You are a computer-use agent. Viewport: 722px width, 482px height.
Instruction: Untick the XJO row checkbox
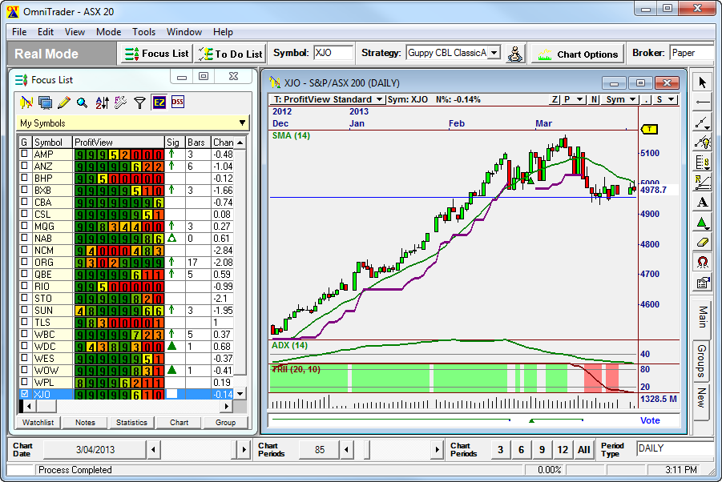[x=24, y=394]
